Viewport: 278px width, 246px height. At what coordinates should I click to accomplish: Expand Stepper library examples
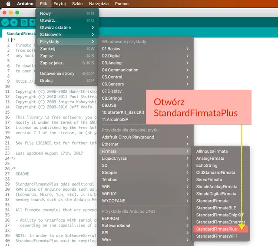point(145,172)
